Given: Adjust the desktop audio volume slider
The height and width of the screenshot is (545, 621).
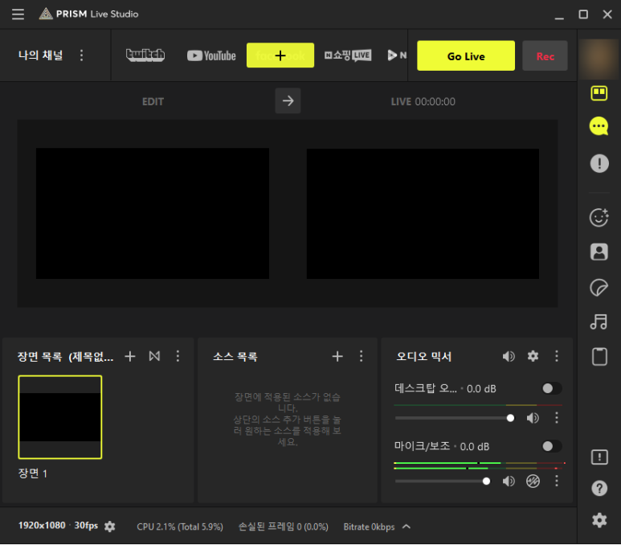Looking at the screenshot, I should coord(455,418).
